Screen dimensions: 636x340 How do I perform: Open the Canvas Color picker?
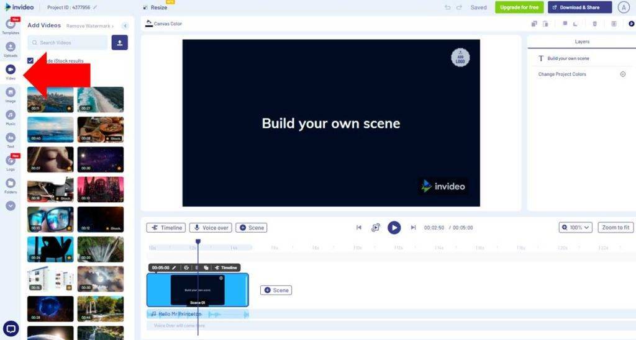click(x=164, y=24)
